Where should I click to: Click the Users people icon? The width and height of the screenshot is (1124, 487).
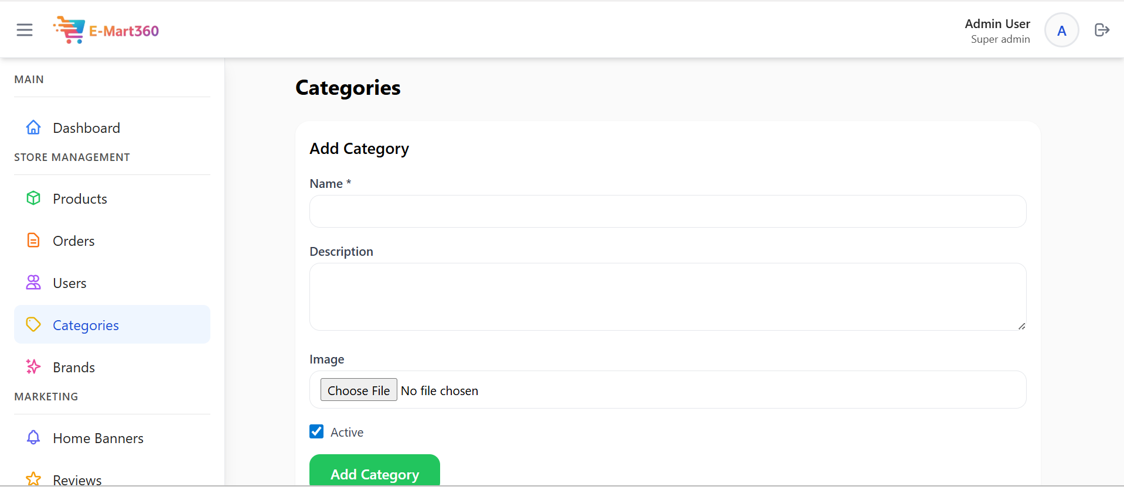[x=33, y=282]
